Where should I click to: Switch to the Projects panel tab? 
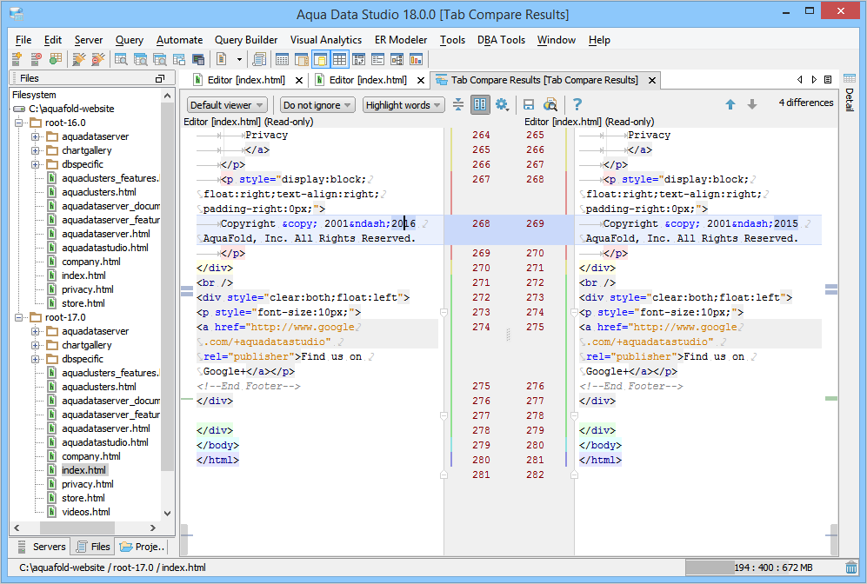pos(142,547)
